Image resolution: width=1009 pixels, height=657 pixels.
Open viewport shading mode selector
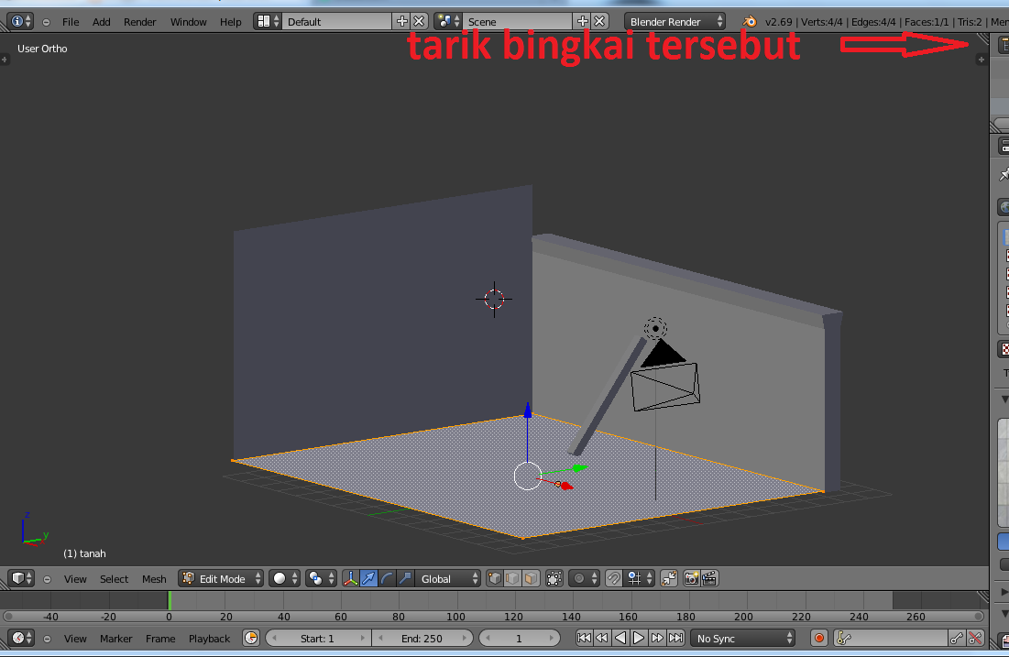[x=284, y=578]
